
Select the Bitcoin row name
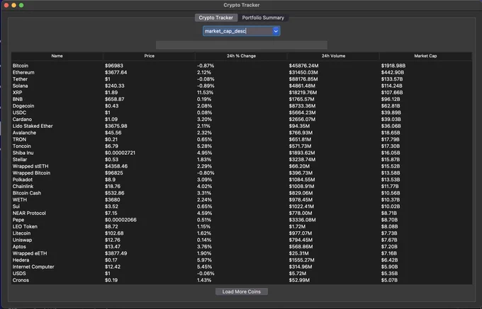(x=21, y=66)
